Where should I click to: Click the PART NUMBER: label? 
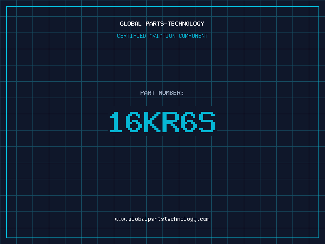tap(162, 93)
